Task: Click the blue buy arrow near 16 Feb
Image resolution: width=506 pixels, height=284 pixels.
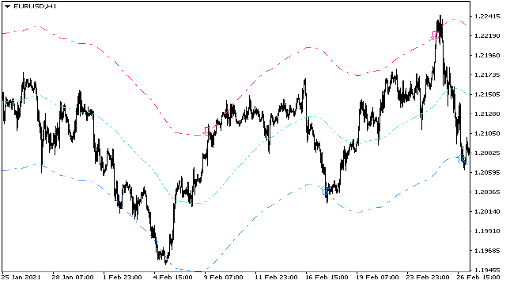Action: (x=325, y=190)
